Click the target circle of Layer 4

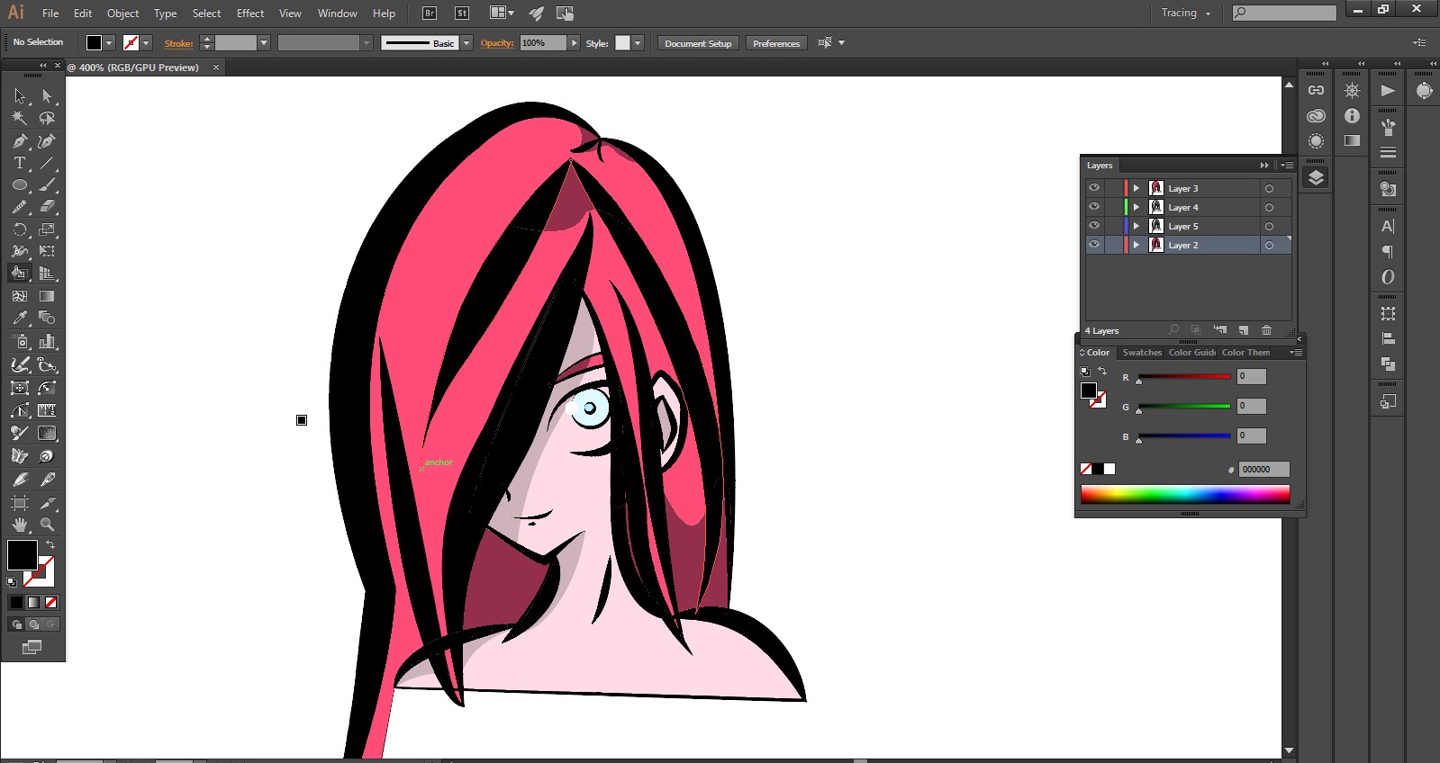1269,207
